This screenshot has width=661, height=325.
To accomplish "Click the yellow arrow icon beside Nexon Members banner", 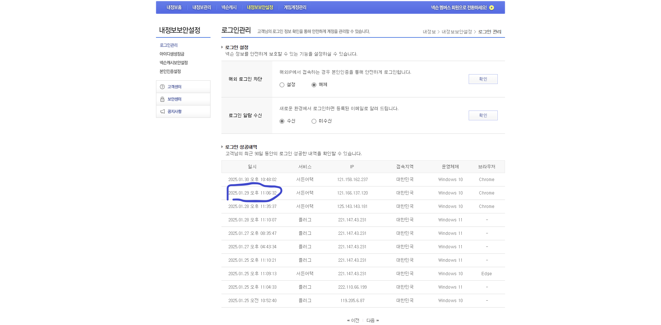I will point(492,8).
